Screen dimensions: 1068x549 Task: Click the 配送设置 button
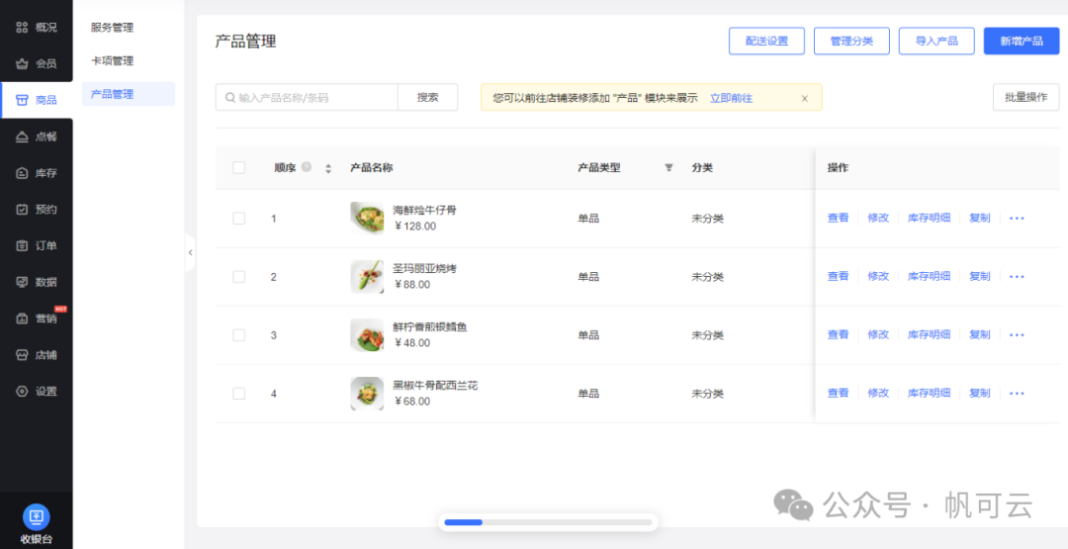tap(767, 41)
